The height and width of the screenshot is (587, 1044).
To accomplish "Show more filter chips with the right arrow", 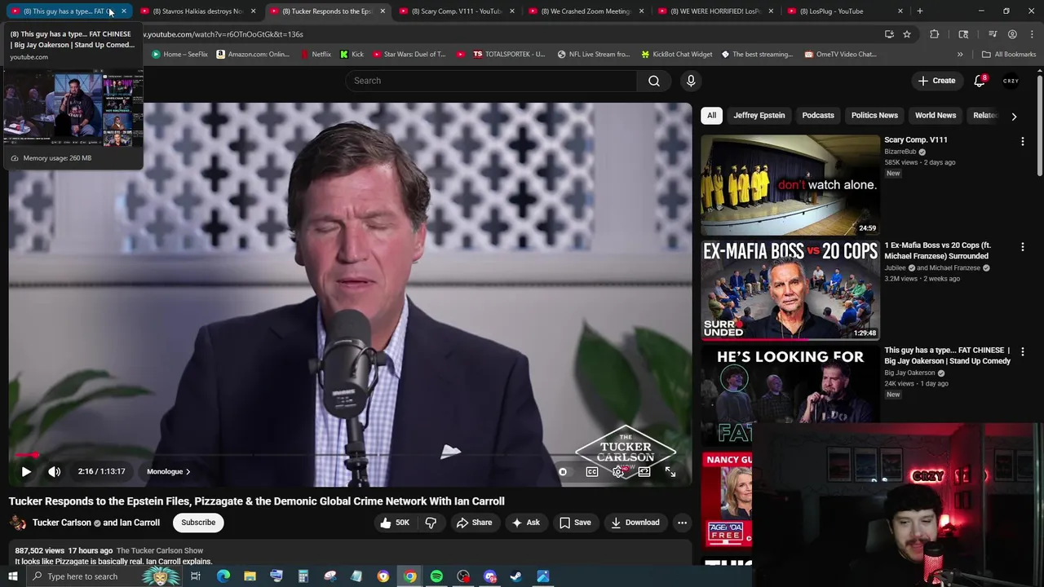I will (x=1014, y=116).
